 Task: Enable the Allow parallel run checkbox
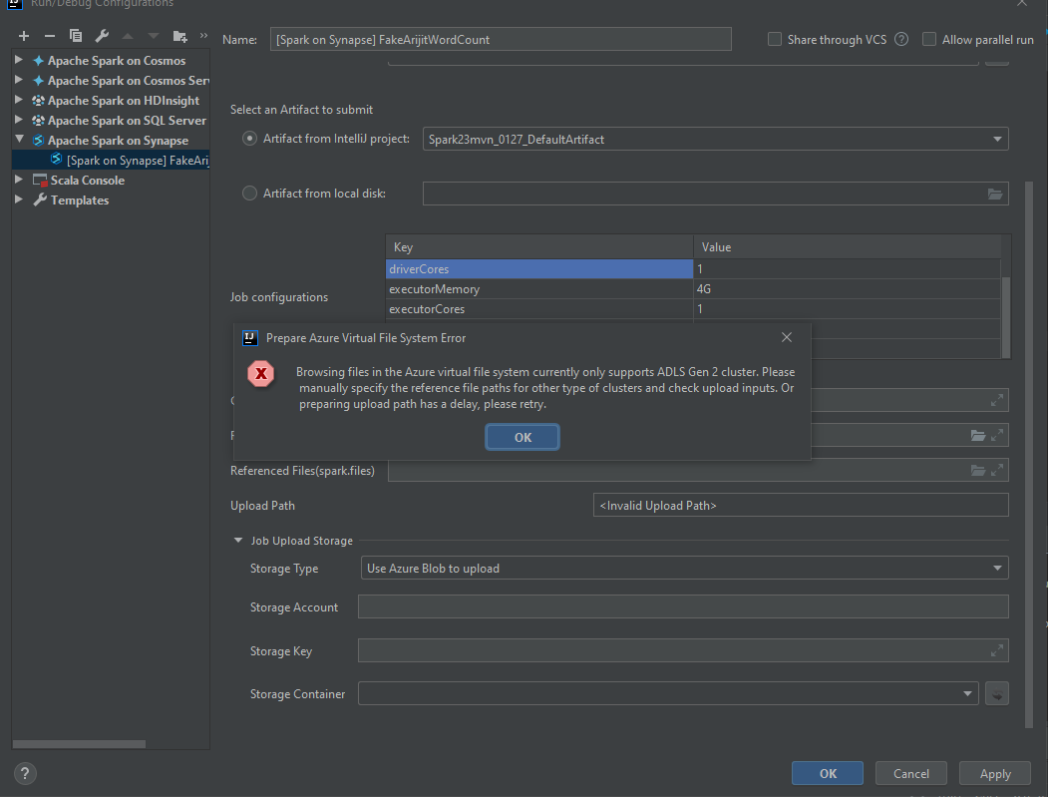pos(929,40)
